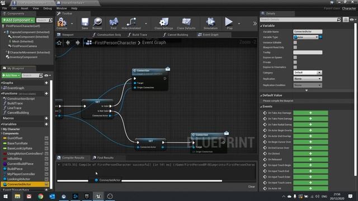Screen dimensions: 358x201
Task: Open Play options dropdown arrow
Action: (x=239, y=23)
